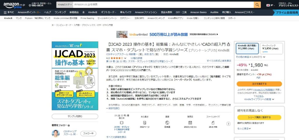Click the share icon beside the book title

[x=228, y=44]
